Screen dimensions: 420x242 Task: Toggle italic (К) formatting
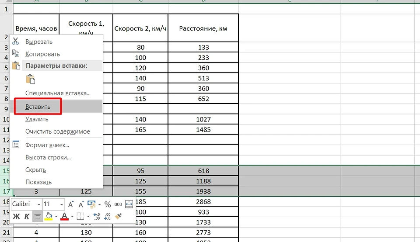click(27, 216)
